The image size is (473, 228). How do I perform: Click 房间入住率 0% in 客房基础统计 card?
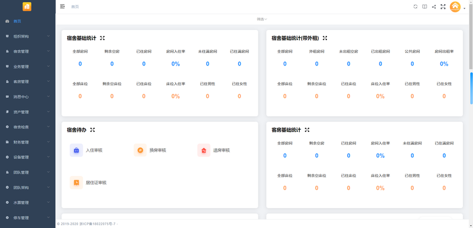click(380, 156)
